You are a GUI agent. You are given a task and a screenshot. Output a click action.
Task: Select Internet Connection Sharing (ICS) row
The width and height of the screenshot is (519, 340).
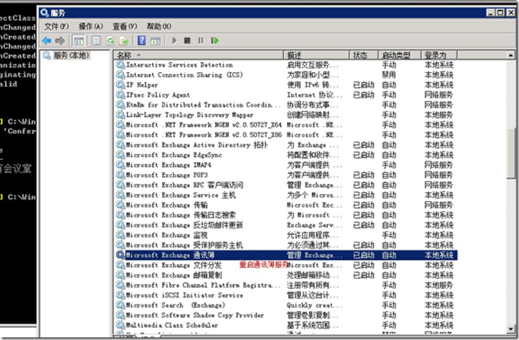(184, 74)
